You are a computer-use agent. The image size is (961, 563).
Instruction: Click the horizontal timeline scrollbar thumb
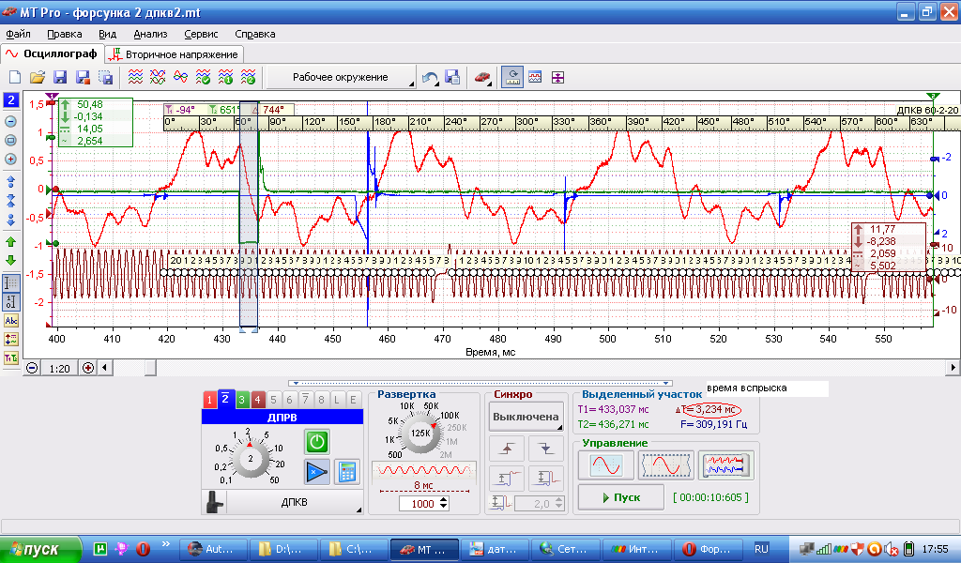point(150,368)
